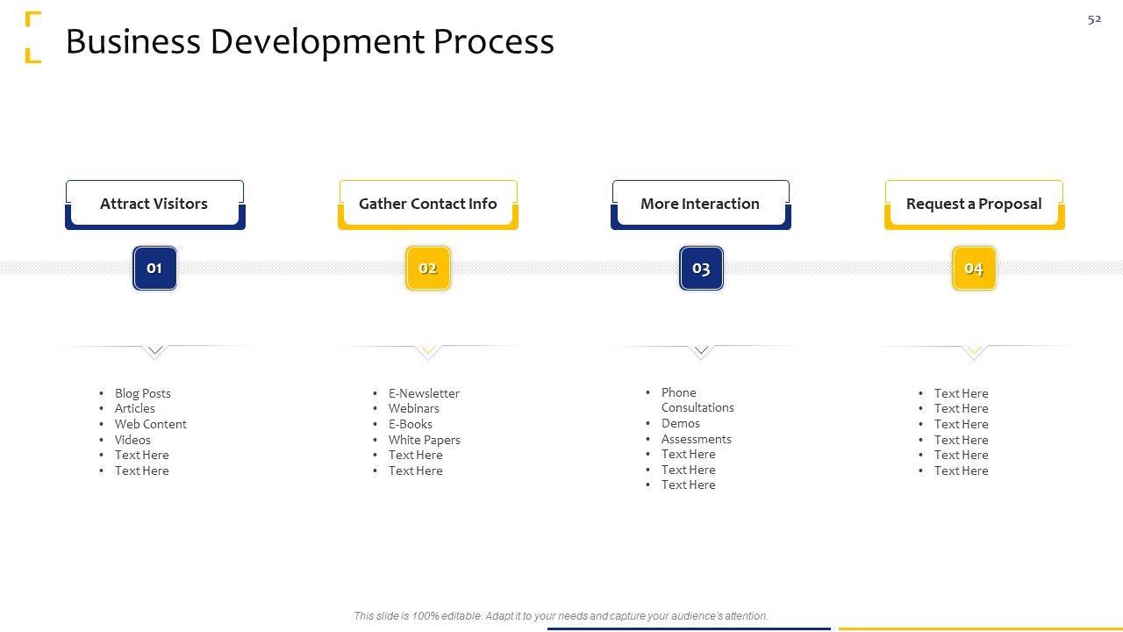Screen dimensions: 1123x632
Task: Select the Blog Posts bullet
Action: click(x=143, y=393)
